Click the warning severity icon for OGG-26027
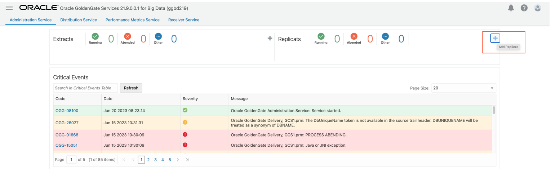 (185, 123)
